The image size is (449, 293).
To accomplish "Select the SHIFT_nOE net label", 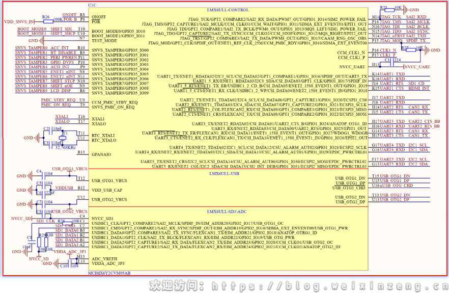I will tap(62, 86).
